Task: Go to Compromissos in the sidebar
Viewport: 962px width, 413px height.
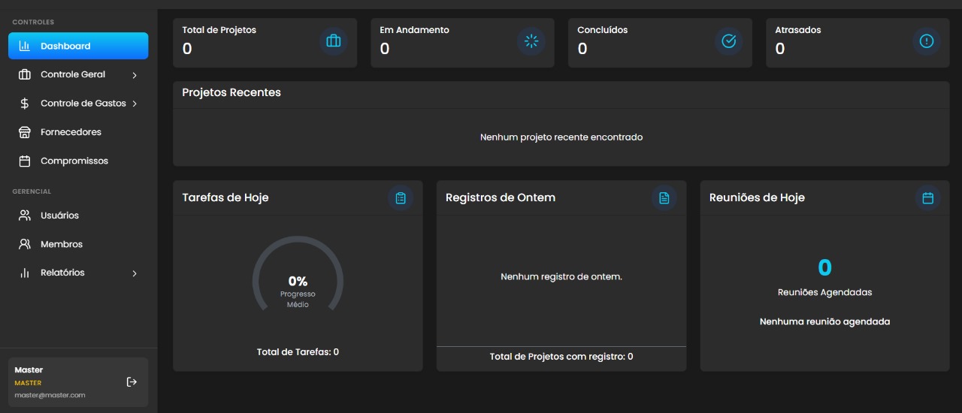Action: click(74, 161)
